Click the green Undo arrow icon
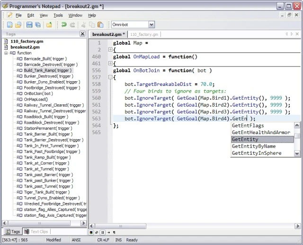The width and height of the screenshot is (303, 245). point(64,25)
